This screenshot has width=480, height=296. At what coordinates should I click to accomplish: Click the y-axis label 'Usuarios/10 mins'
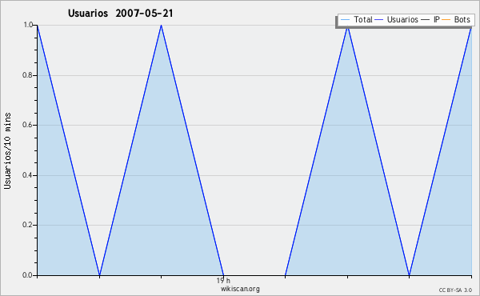pyautogui.click(x=7, y=150)
